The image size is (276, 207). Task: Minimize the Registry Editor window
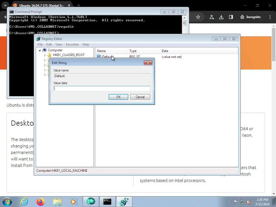[x=216, y=39]
